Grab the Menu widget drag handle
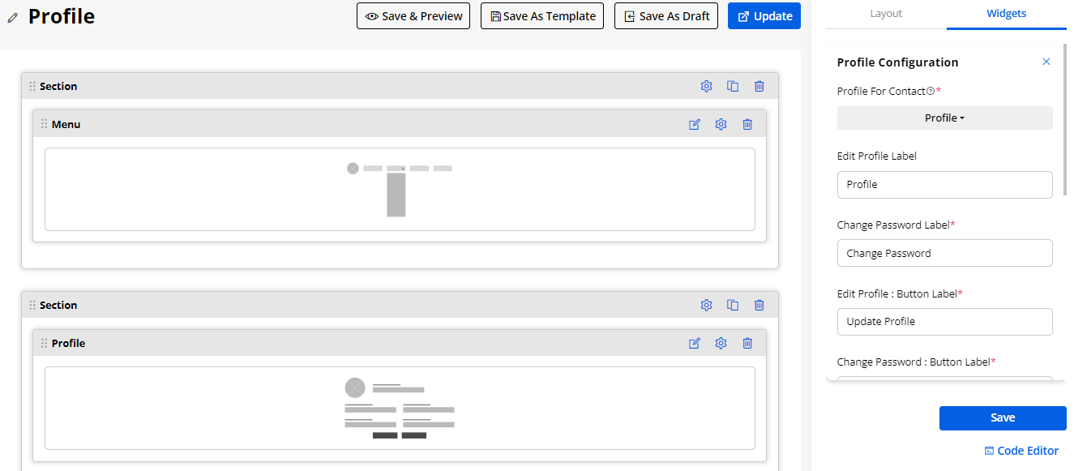Screen dimensions: 1074x471 (x=44, y=124)
